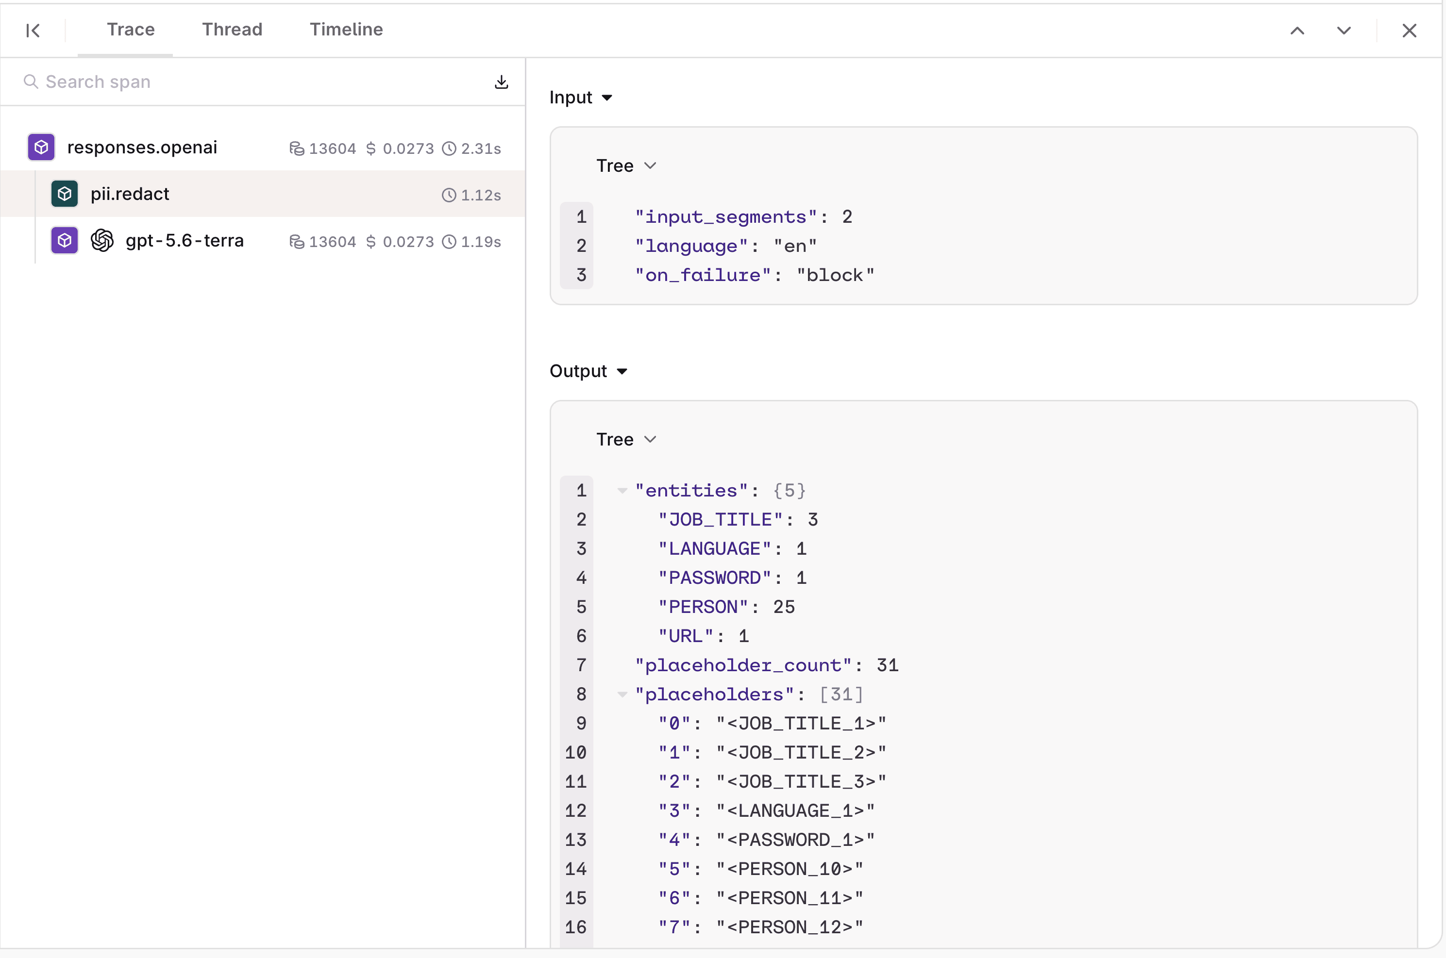Switch to the Thread tab
Viewport: 1446px width, 958px height.
(x=232, y=29)
